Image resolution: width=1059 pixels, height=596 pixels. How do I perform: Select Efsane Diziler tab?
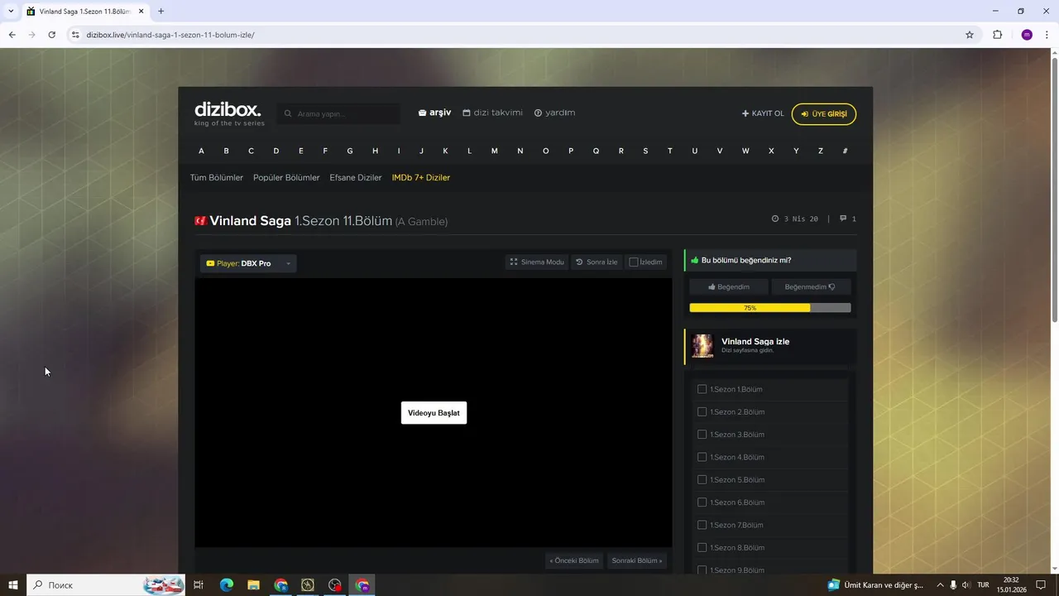coord(356,178)
